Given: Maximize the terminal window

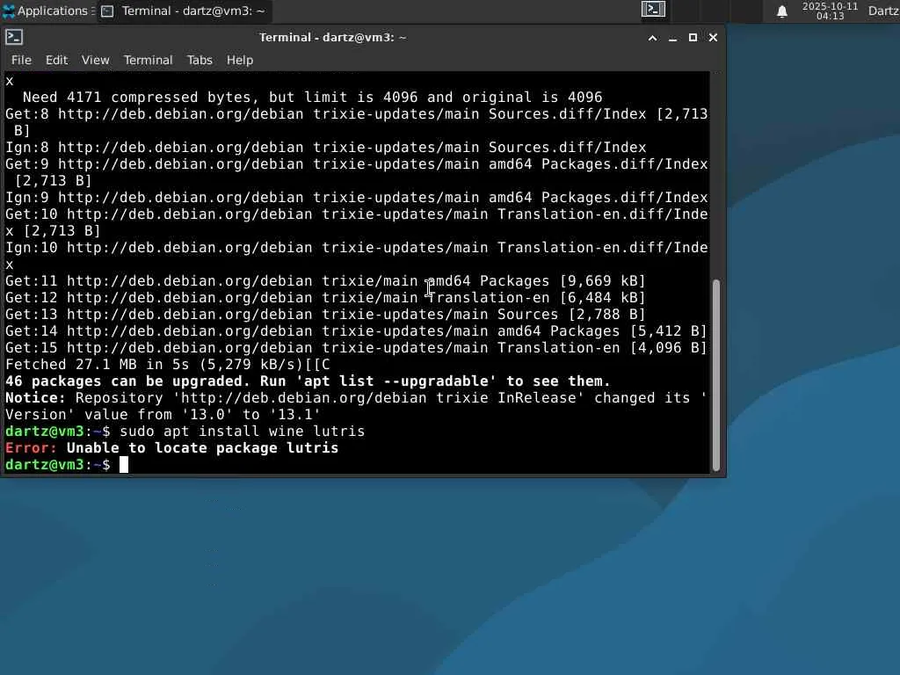Looking at the screenshot, I should click(x=693, y=37).
